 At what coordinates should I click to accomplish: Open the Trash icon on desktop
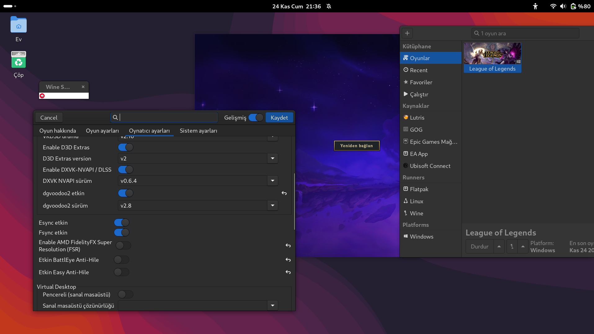coord(19,60)
